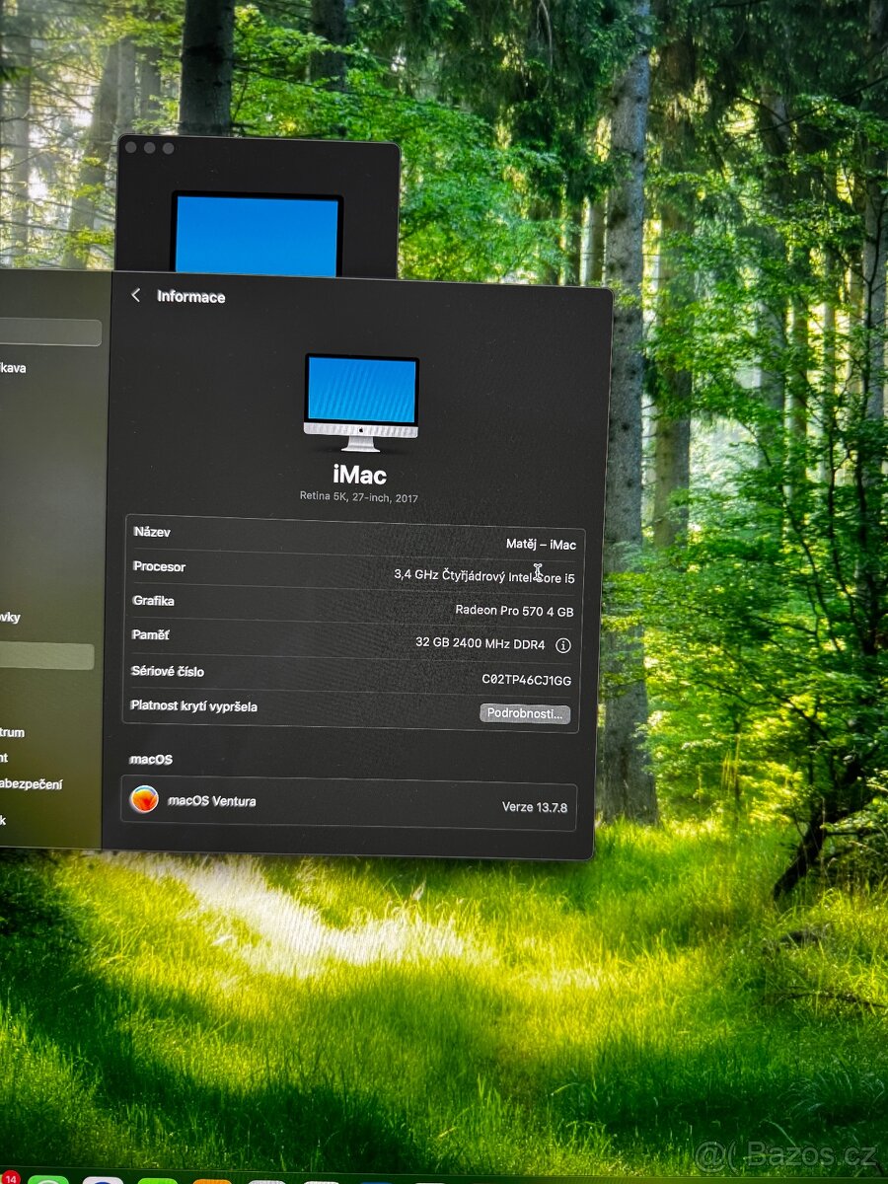Viewport: 888px width, 1184px height.
Task: Open Podrobnosti… for expired coverage
Action: (525, 713)
